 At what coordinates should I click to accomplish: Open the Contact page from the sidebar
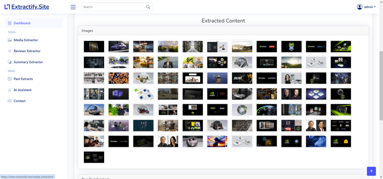[19, 101]
